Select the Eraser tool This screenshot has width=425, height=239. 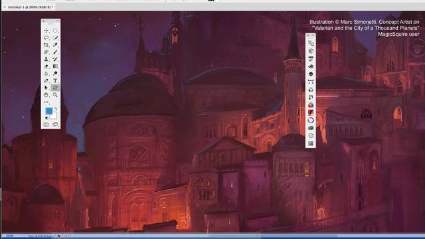pyautogui.click(x=46, y=66)
